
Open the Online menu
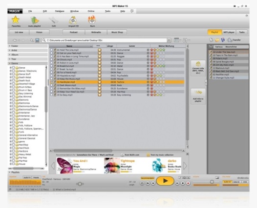pos(91,11)
